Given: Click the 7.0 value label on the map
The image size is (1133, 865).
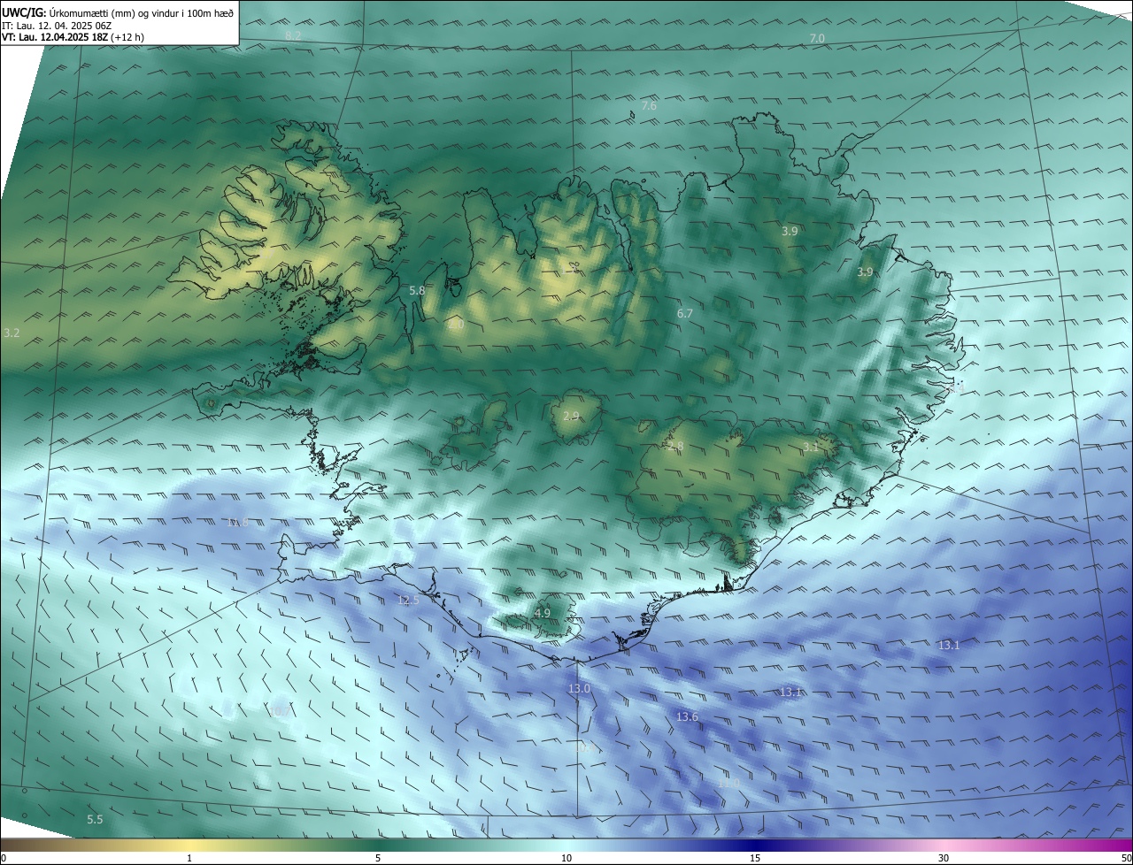Looking at the screenshot, I should coord(817,38).
